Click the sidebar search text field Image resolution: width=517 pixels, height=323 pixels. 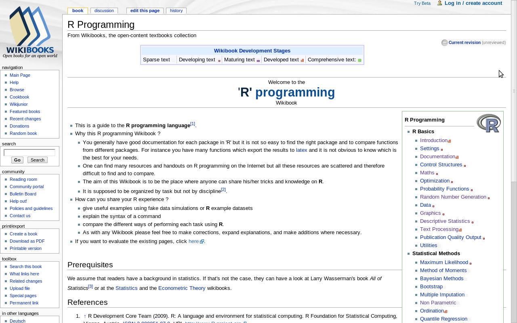(29, 153)
